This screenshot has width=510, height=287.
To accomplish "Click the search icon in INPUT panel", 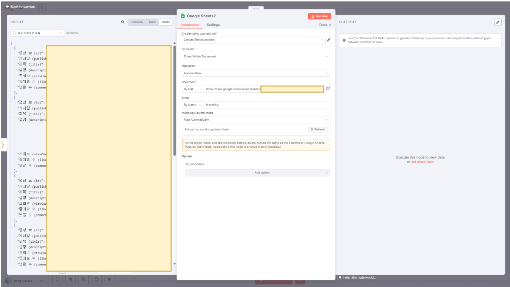I will pyautogui.click(x=123, y=22).
